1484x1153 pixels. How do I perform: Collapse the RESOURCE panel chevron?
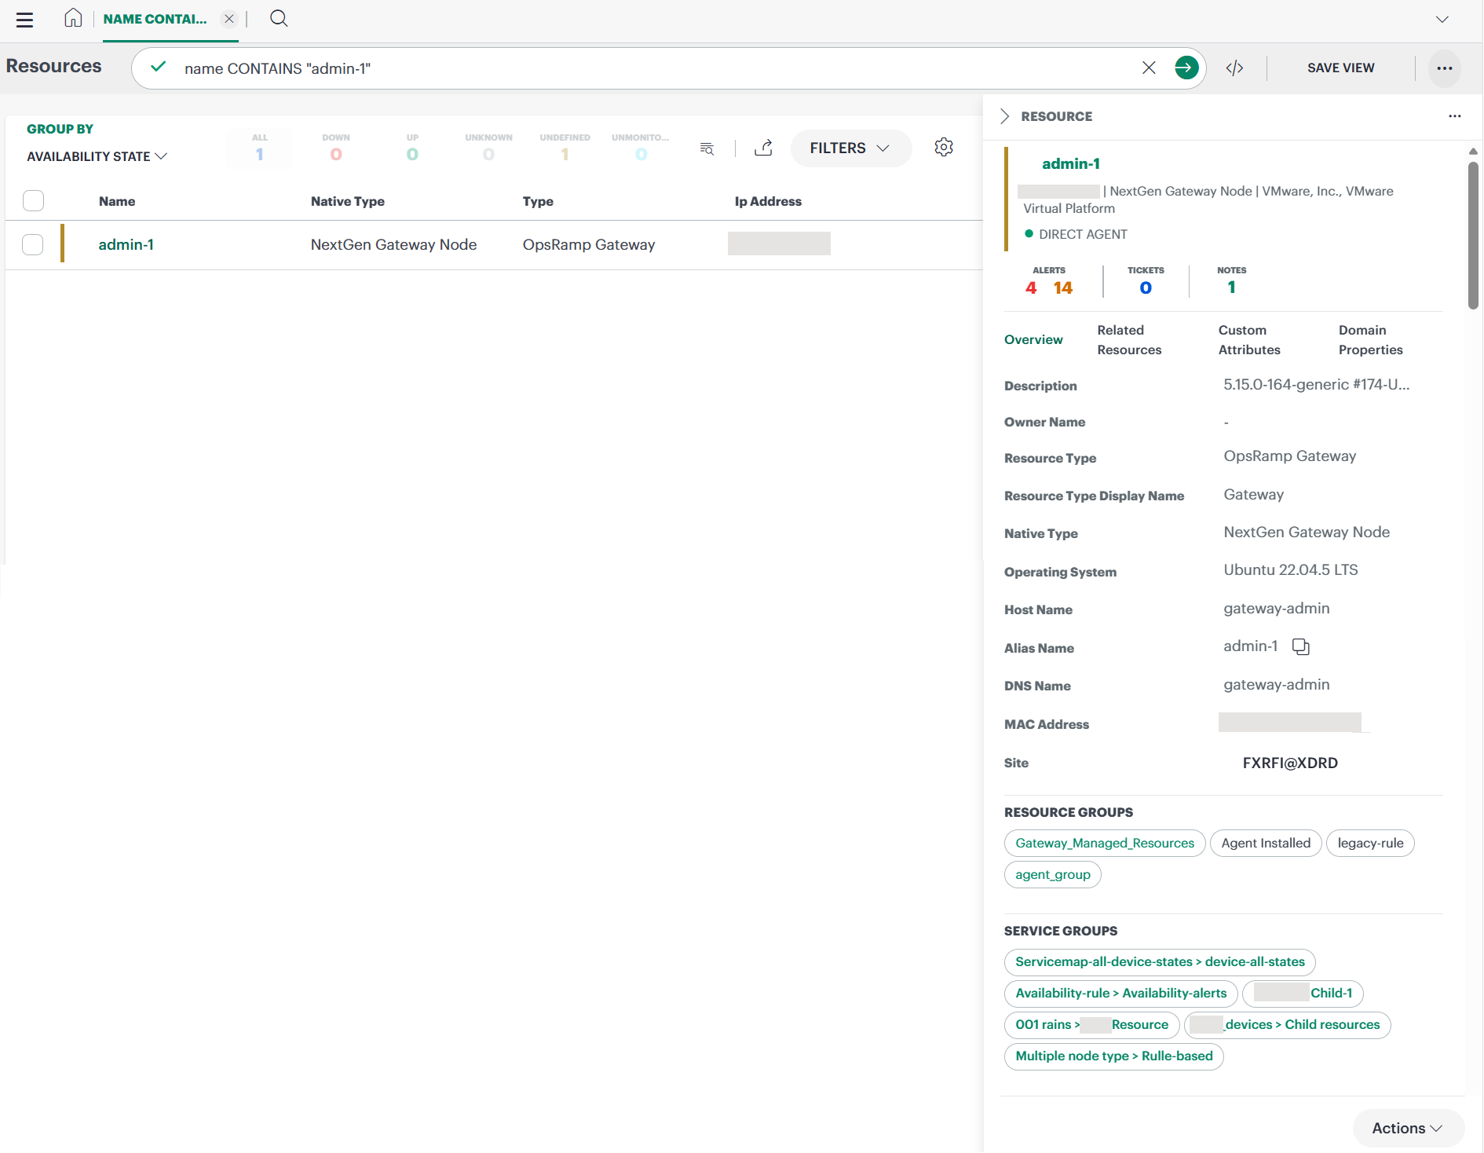1004,116
